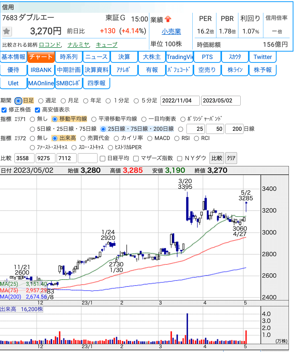Toggle the 修正株価 checkbox
The image size is (296, 352).
tap(4, 110)
